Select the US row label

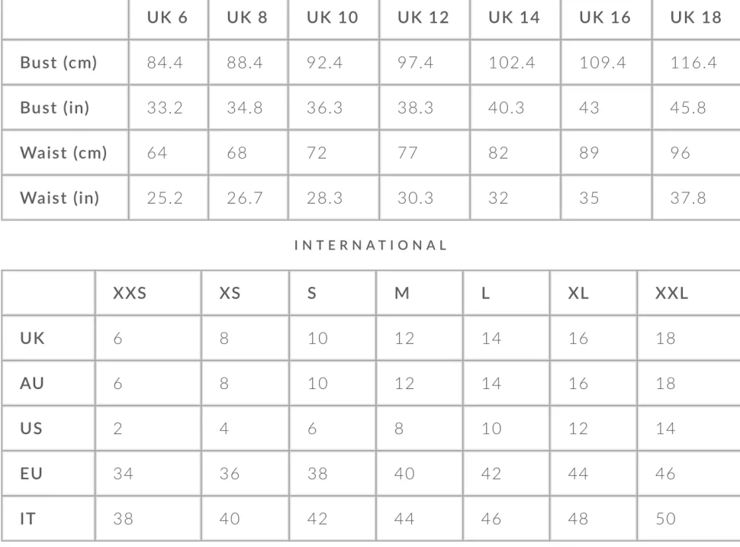coord(31,429)
